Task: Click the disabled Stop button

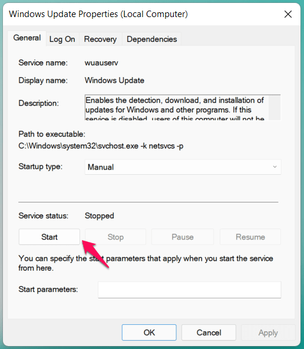Action: 115,237
